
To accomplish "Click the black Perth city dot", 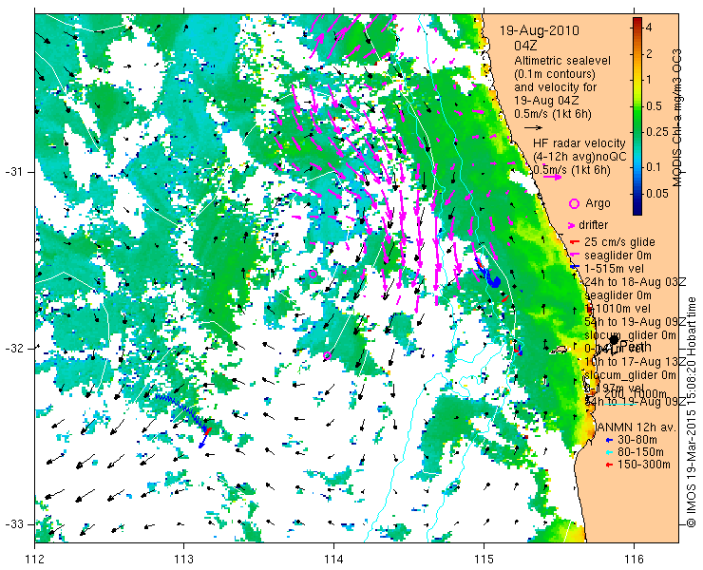I will 615,340.
